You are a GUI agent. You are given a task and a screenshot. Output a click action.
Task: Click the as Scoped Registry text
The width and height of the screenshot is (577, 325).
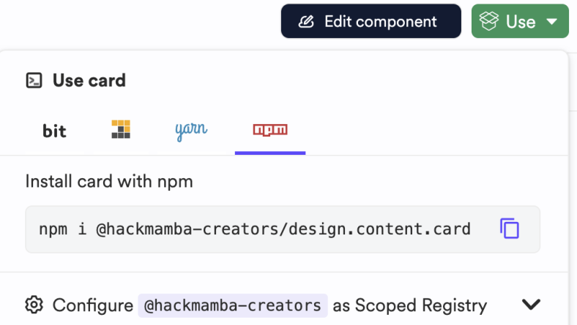(x=409, y=305)
